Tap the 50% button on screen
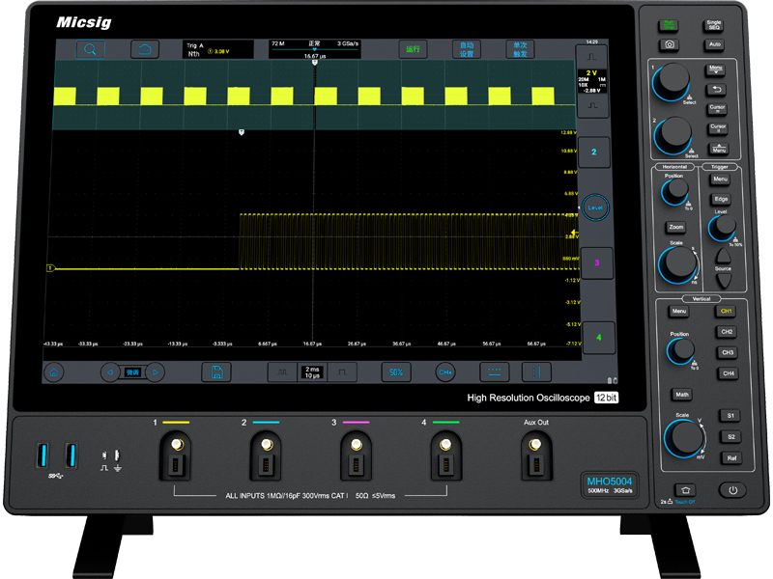The width and height of the screenshot is (773, 579). tap(394, 372)
